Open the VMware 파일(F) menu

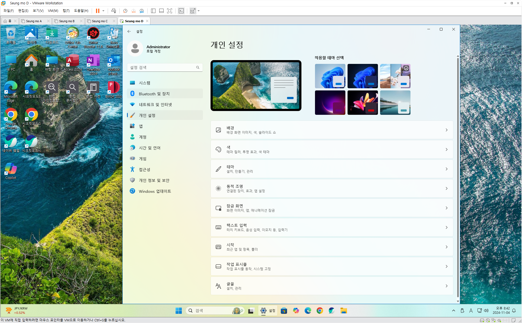8,11
